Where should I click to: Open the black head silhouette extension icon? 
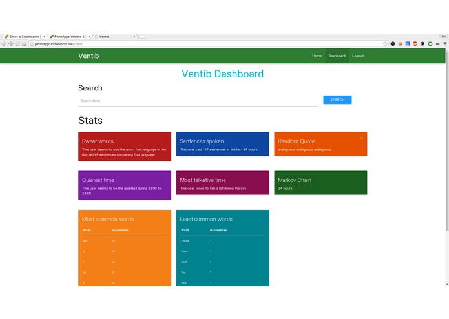point(423,44)
